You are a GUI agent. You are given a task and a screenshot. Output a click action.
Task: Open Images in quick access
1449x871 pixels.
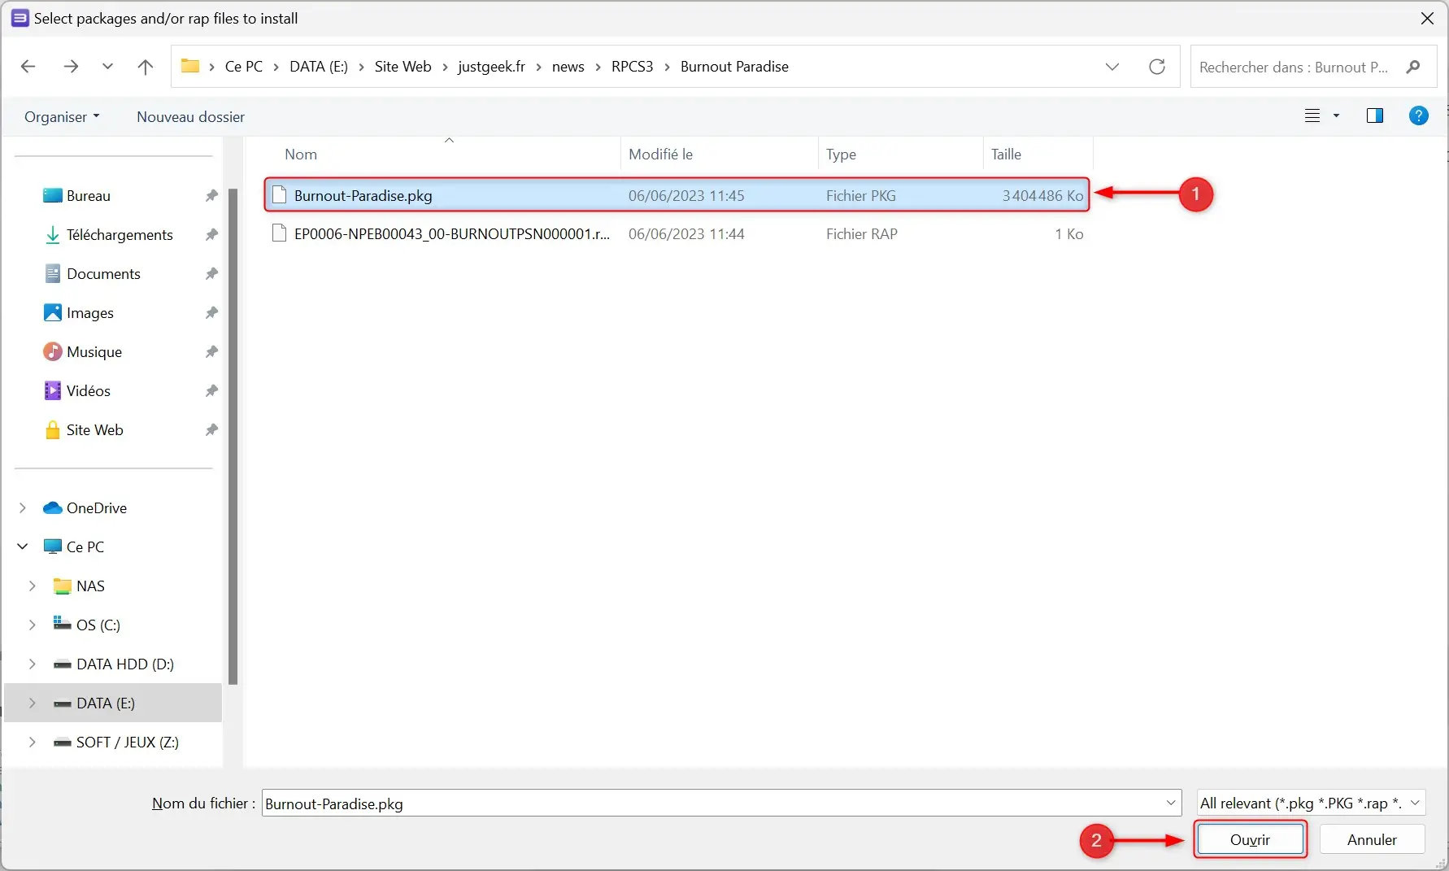pos(90,312)
